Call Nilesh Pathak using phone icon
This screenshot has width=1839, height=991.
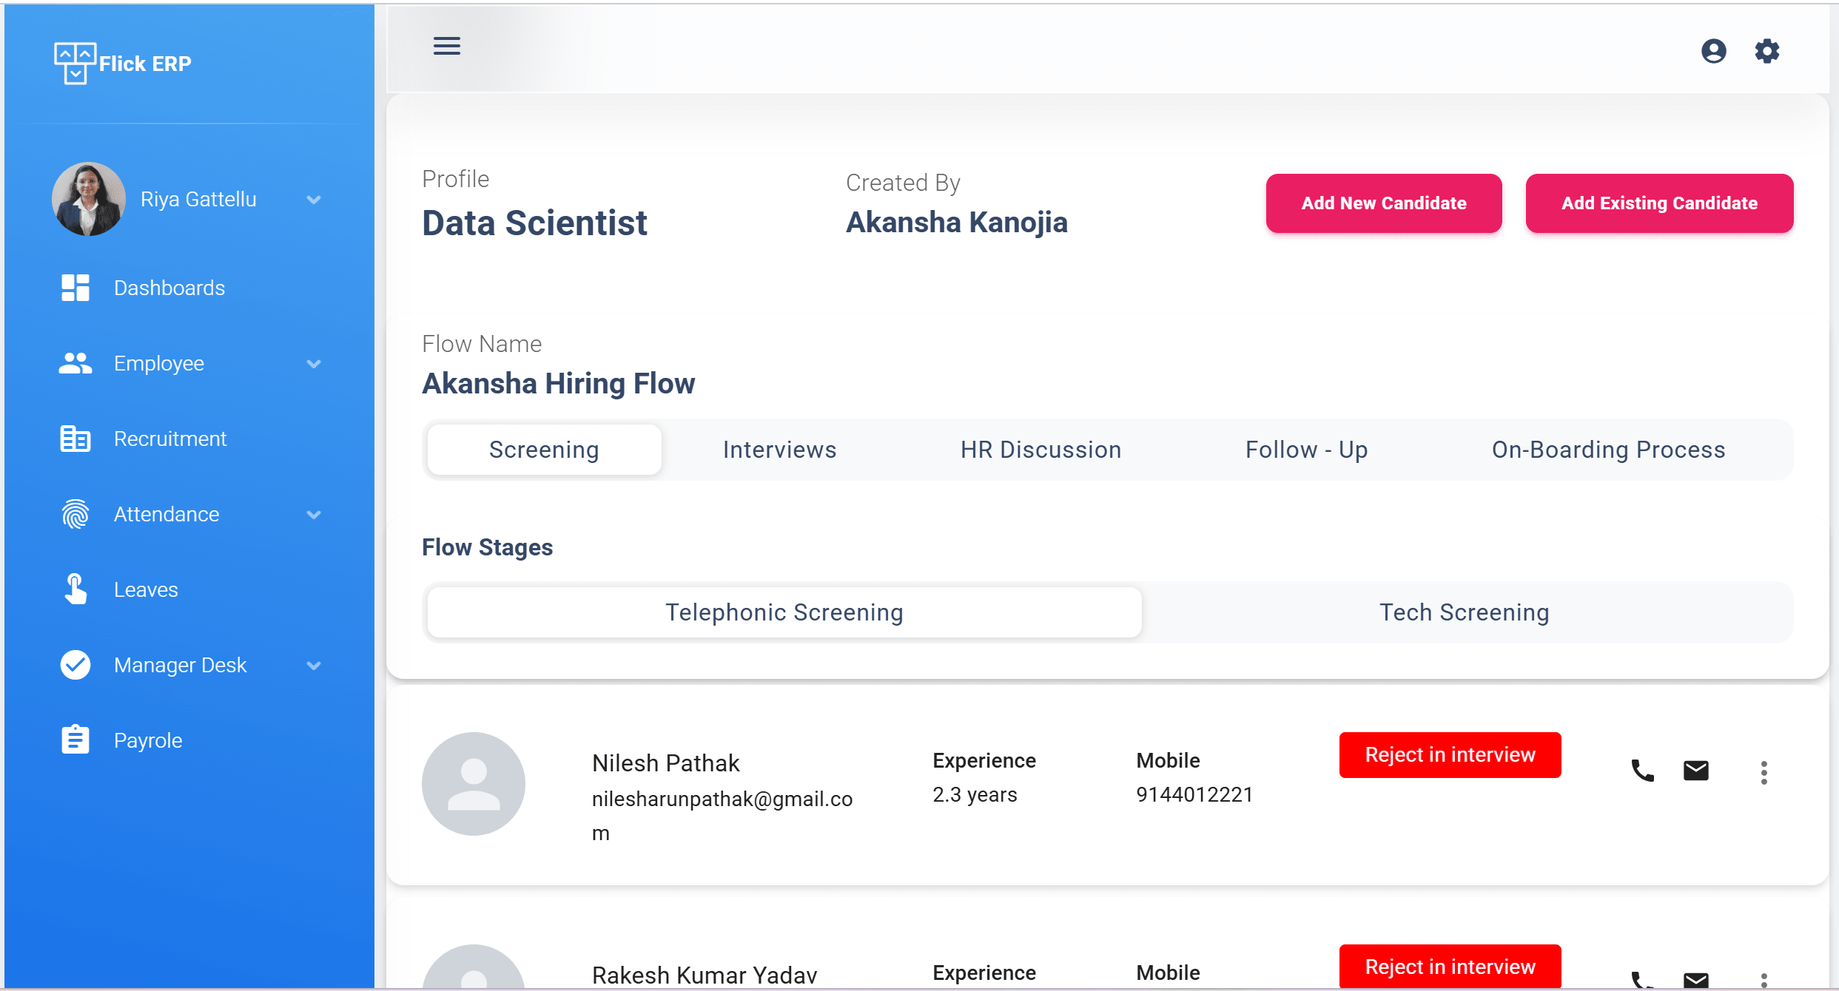click(1642, 770)
